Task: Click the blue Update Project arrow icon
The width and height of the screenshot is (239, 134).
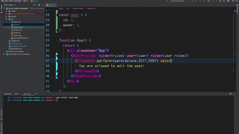Action: pos(212,1)
